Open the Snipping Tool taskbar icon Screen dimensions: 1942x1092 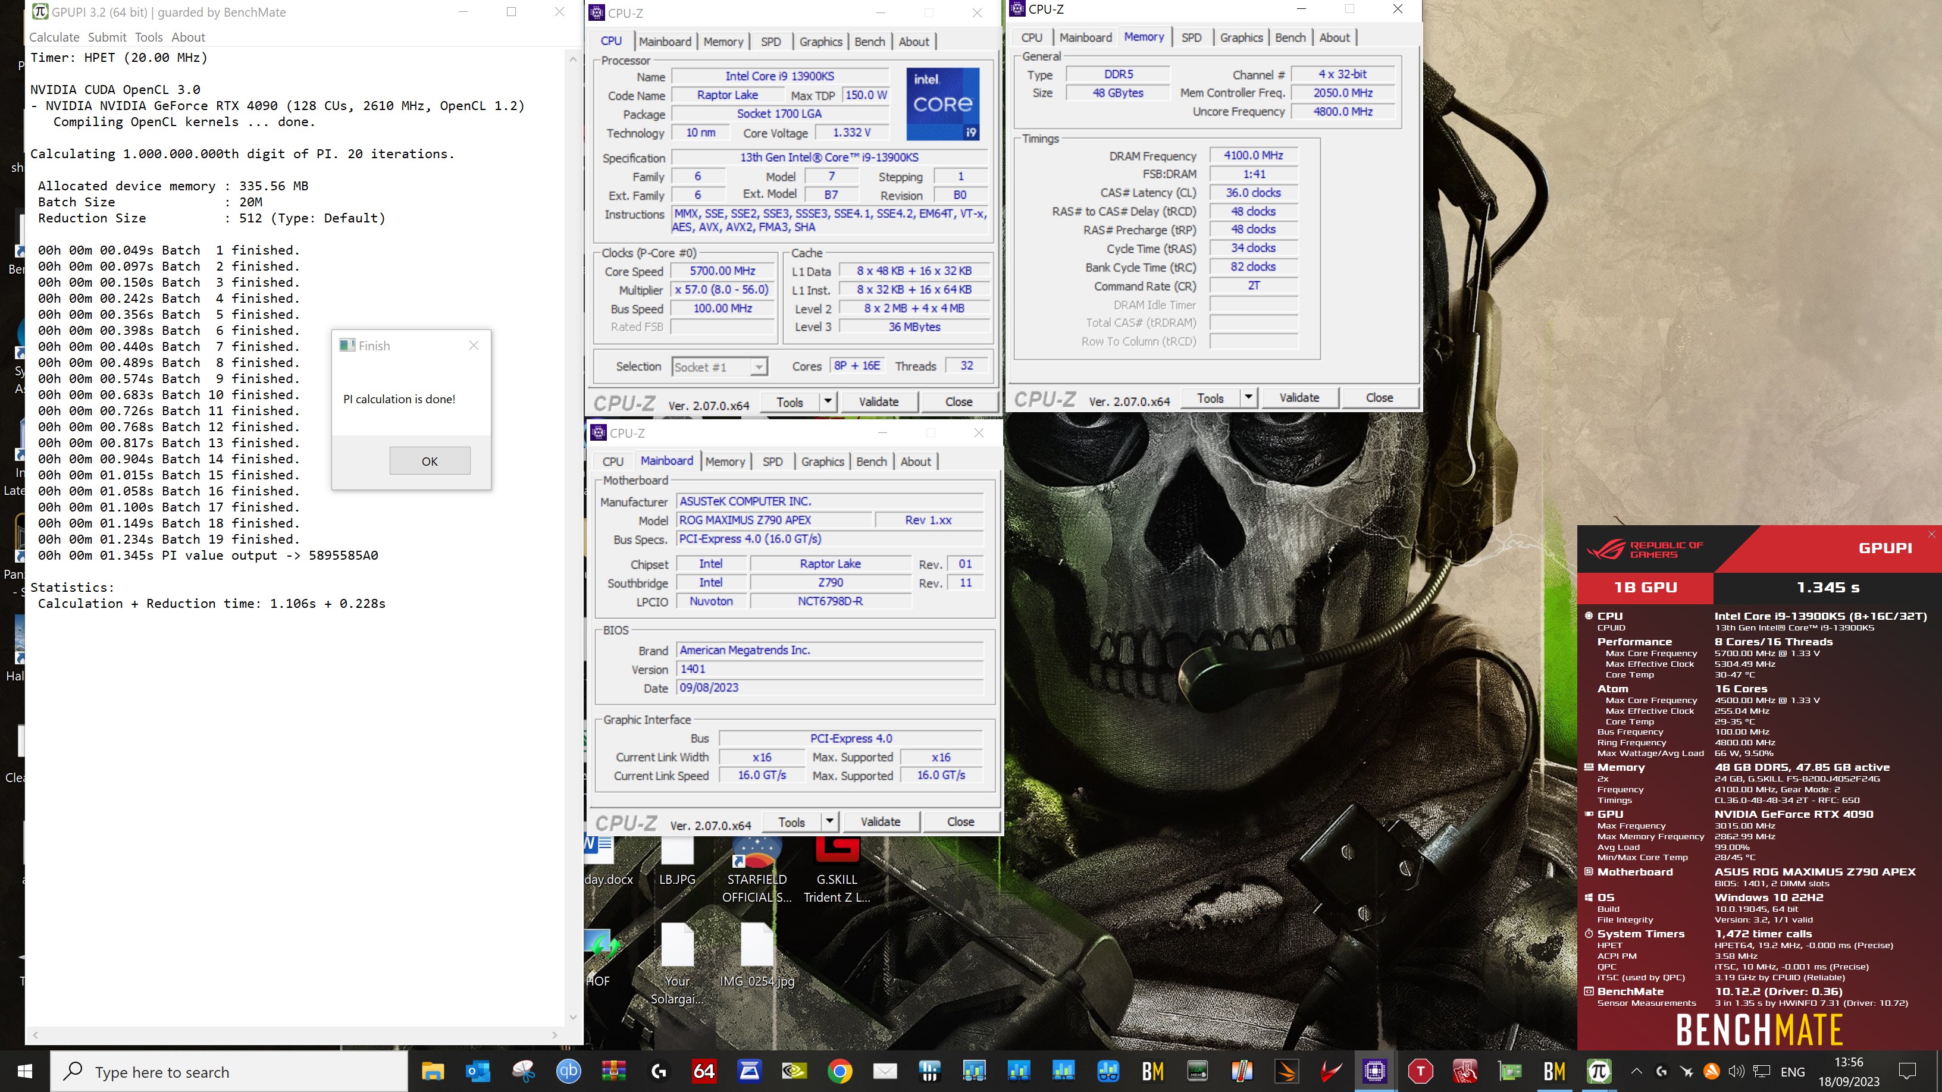pyautogui.click(x=523, y=1071)
